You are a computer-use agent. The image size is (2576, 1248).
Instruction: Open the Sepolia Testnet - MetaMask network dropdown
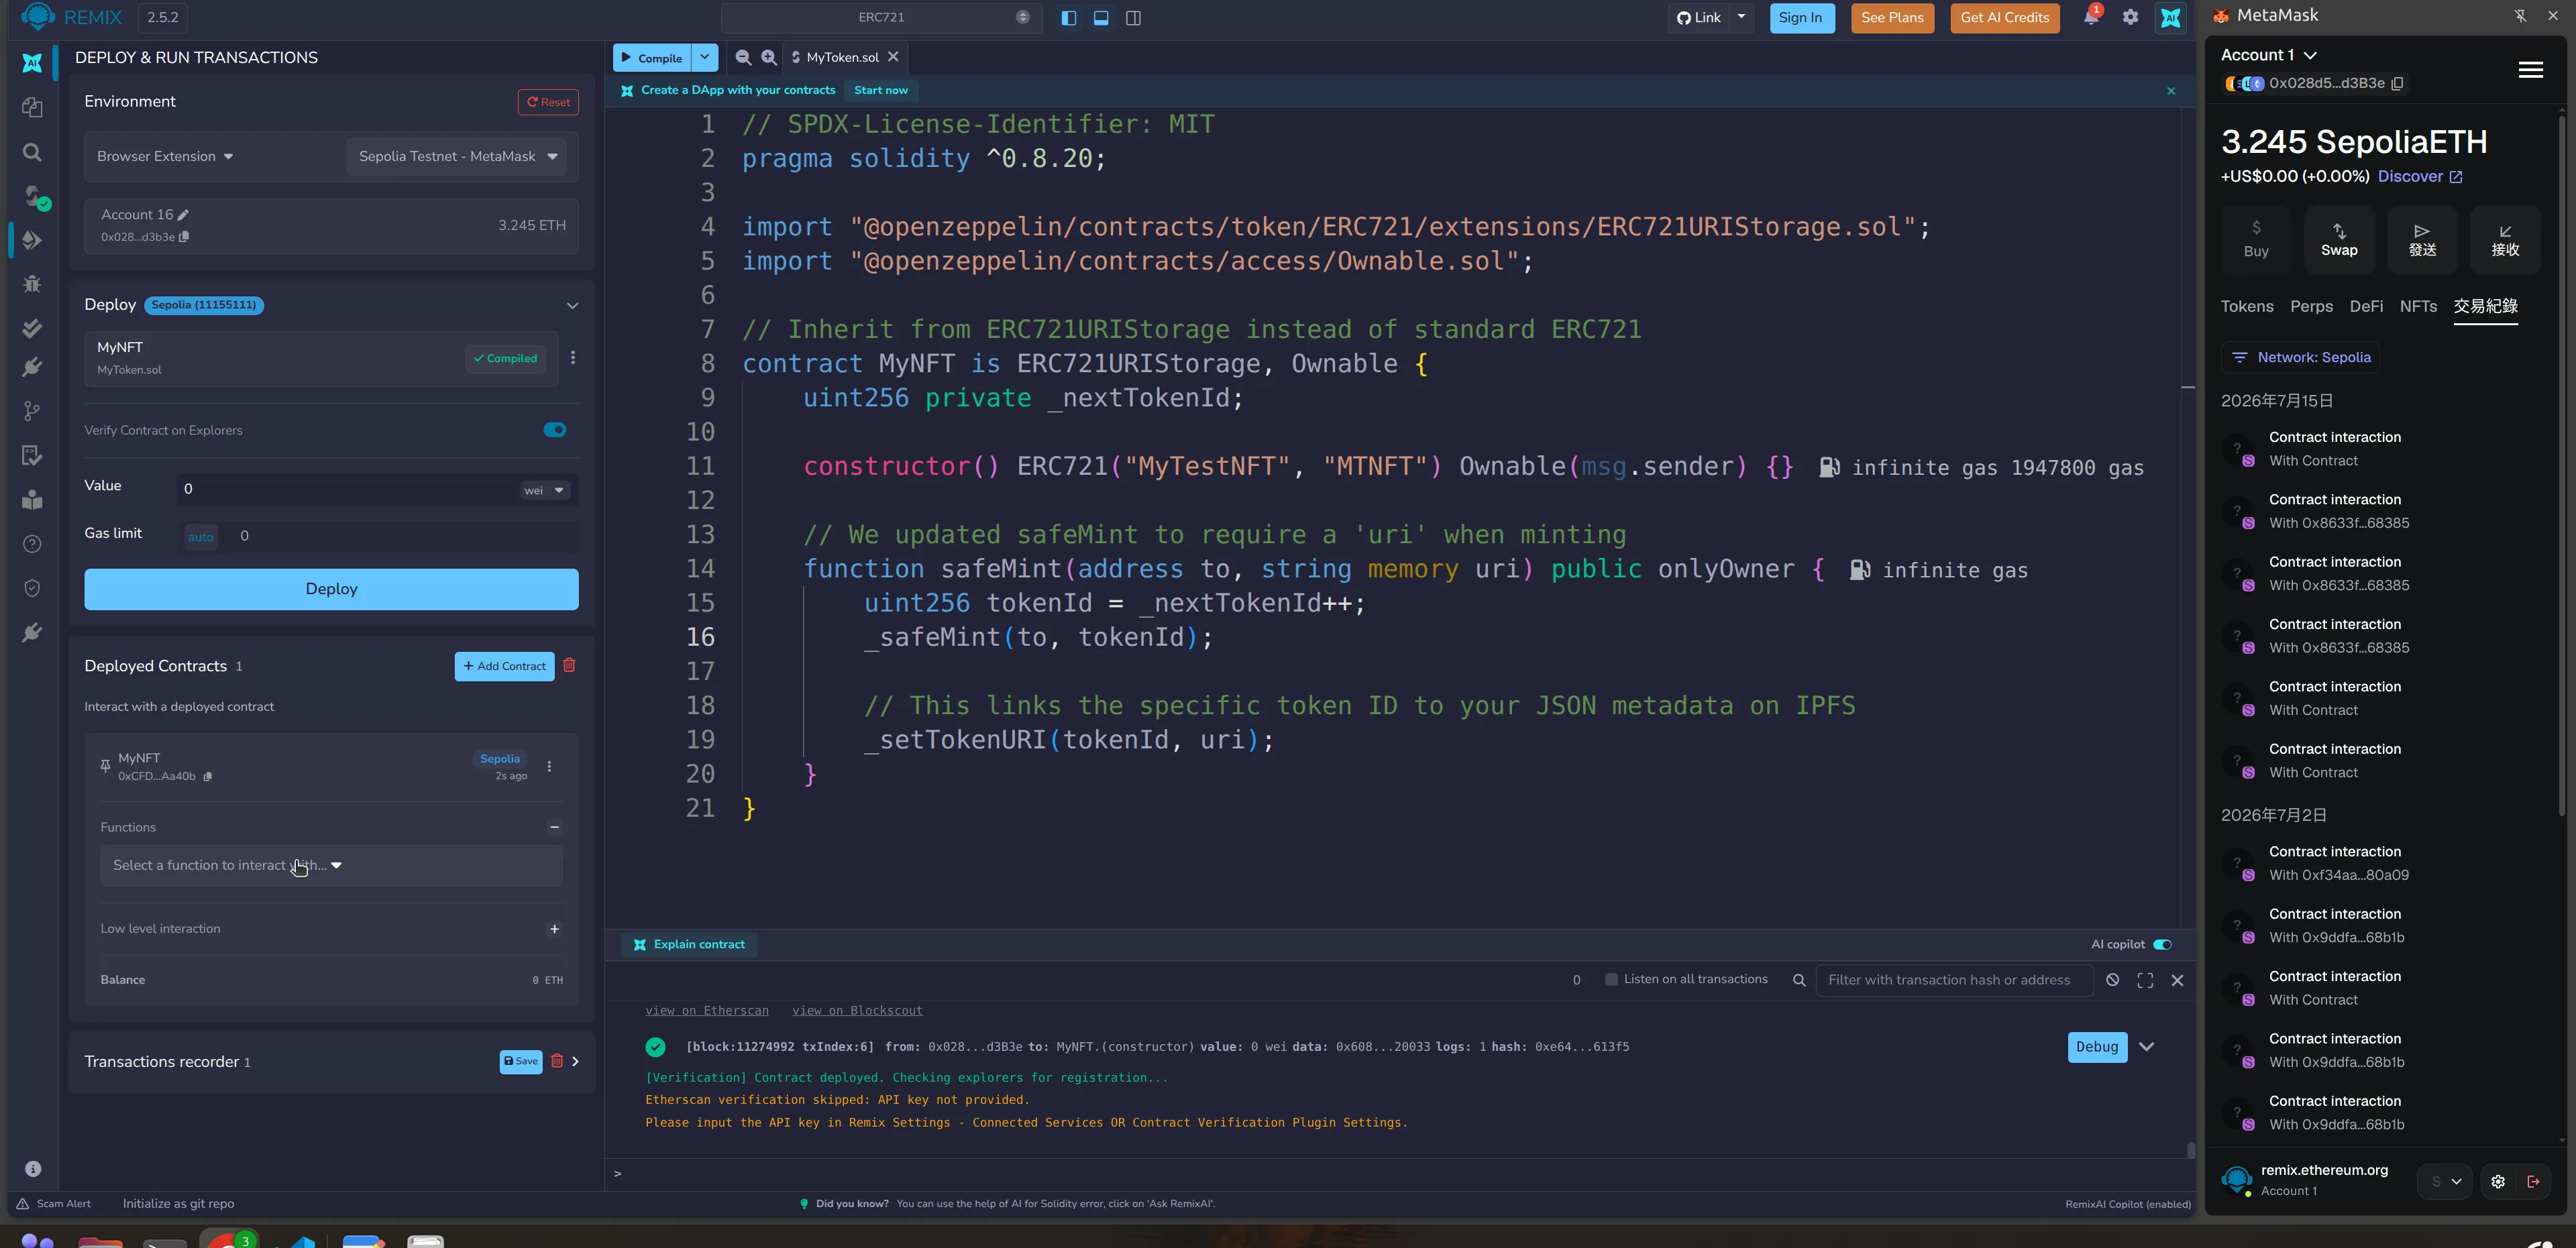457,156
